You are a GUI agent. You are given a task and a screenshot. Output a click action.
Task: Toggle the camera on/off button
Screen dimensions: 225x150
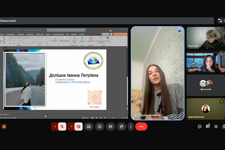tap(78, 126)
